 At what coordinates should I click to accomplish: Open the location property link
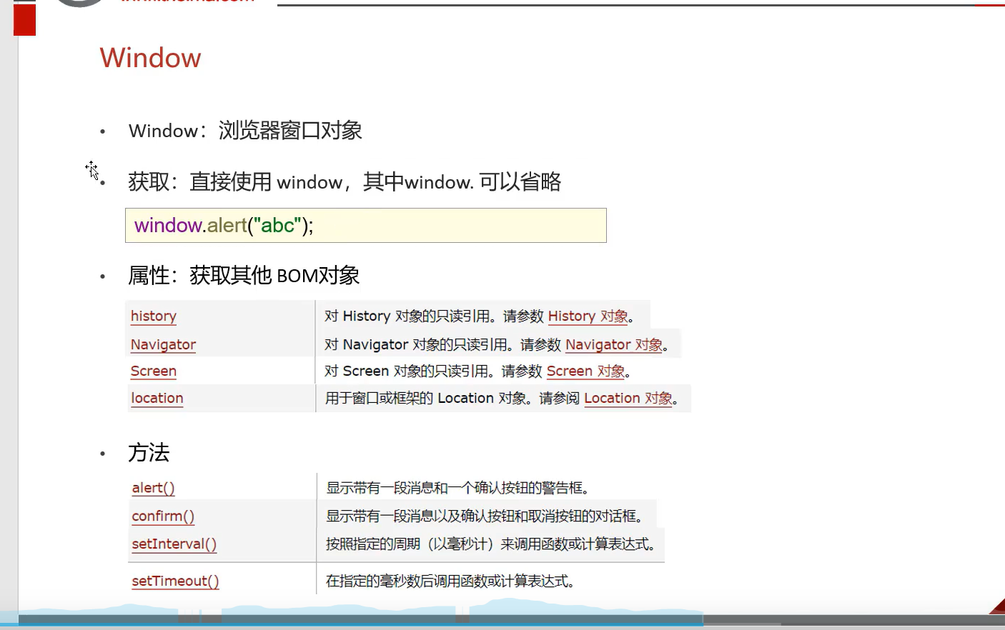click(x=157, y=398)
